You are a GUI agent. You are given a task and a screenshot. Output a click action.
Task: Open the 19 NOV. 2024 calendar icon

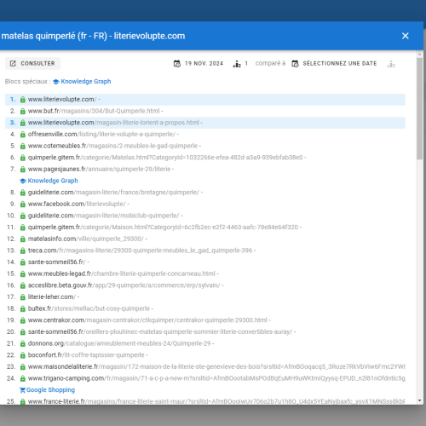[x=177, y=64]
